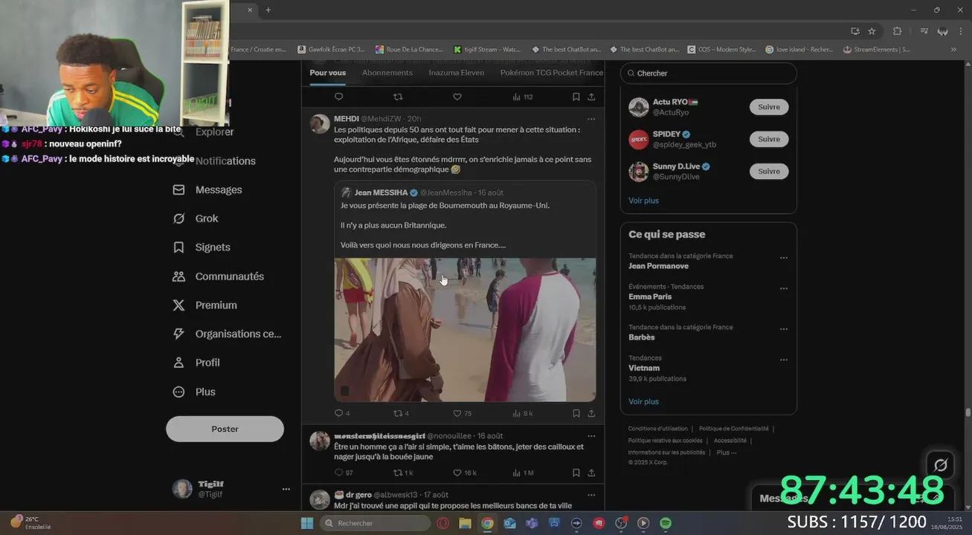
Task: Open the Emma Paris trend
Action: click(x=650, y=296)
